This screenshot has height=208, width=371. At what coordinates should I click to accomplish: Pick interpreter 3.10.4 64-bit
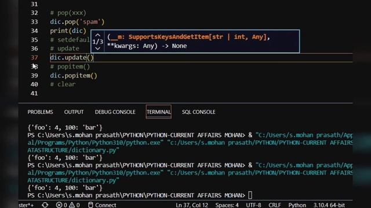329,205
